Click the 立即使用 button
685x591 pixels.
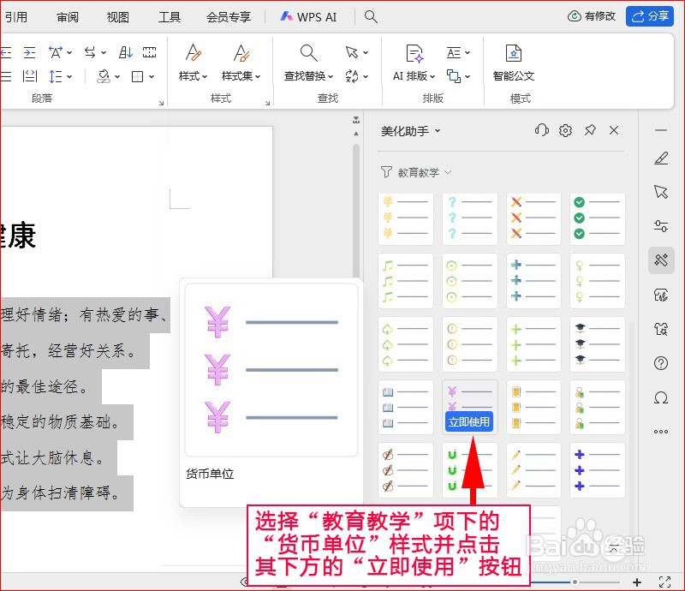tap(469, 421)
